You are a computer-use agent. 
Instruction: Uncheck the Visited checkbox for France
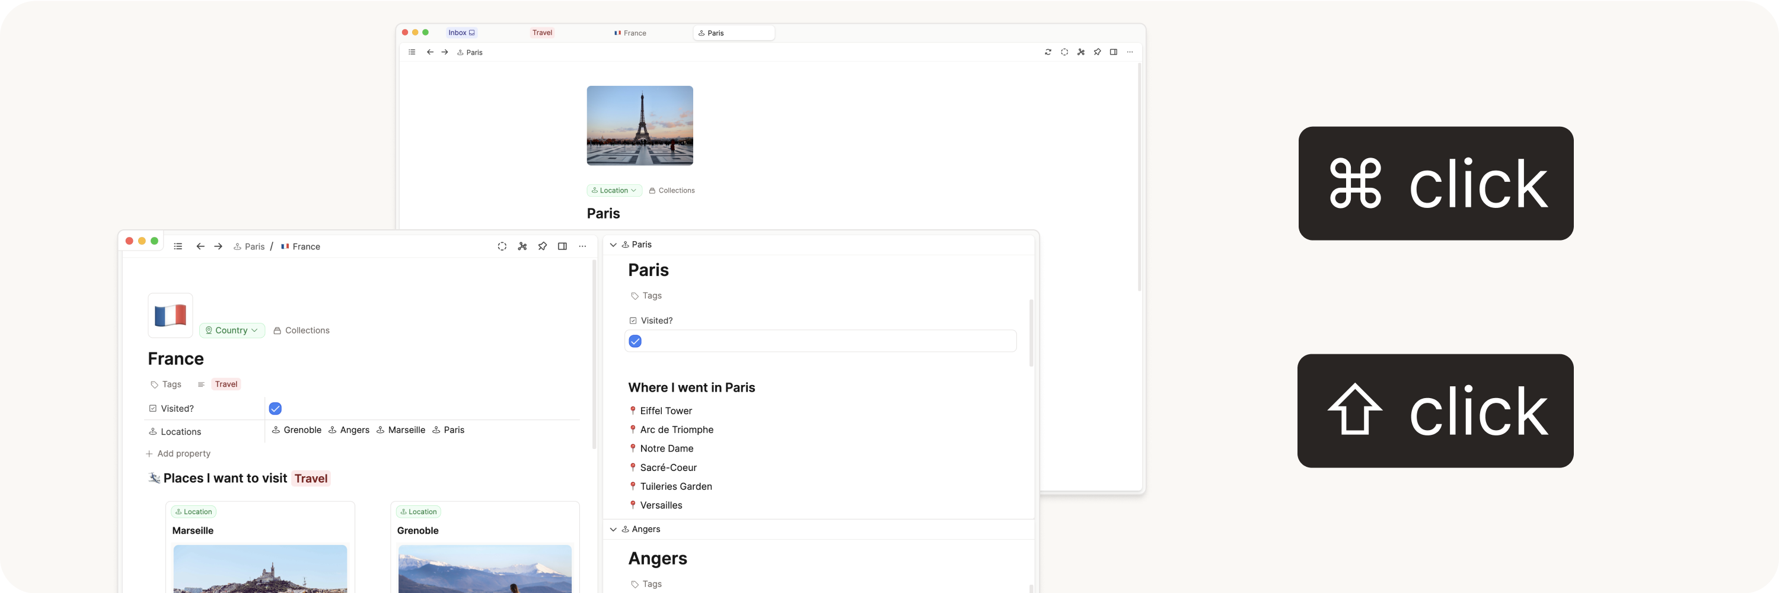pyautogui.click(x=275, y=409)
